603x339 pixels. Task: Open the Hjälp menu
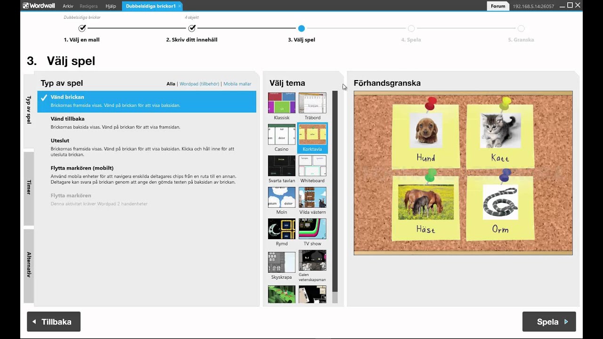pyautogui.click(x=111, y=6)
